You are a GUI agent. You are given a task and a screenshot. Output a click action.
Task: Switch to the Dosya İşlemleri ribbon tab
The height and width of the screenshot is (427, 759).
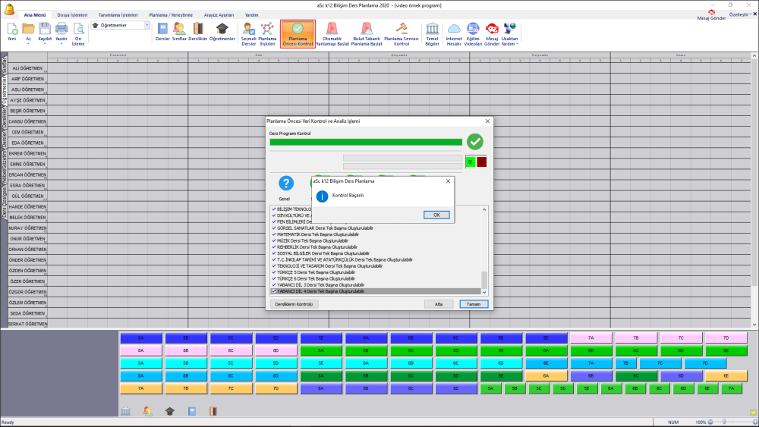tap(72, 15)
